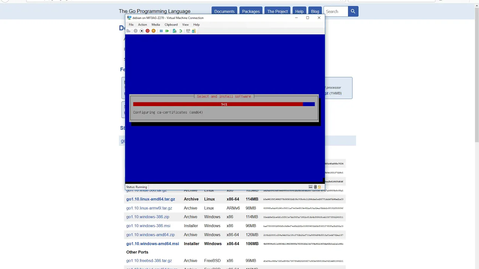Click 'Installer' kind in windows-386.msi row
479x269 pixels.
coord(191,226)
